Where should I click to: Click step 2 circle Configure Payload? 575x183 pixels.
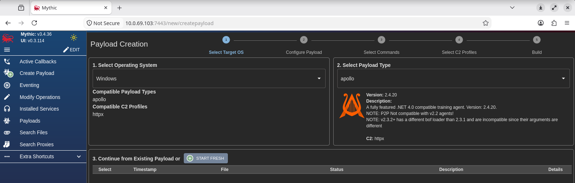click(x=304, y=40)
